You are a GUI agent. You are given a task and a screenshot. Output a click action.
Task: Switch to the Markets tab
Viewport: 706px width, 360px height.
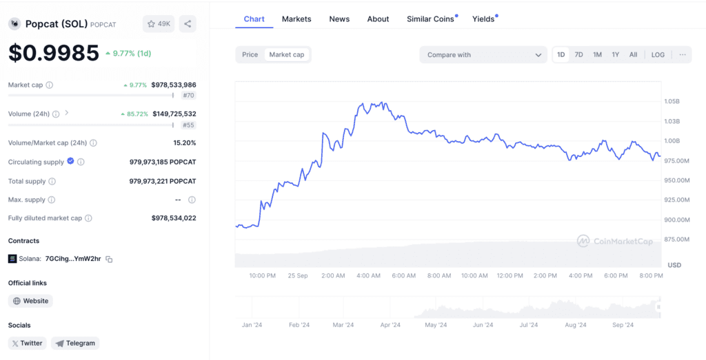point(296,19)
